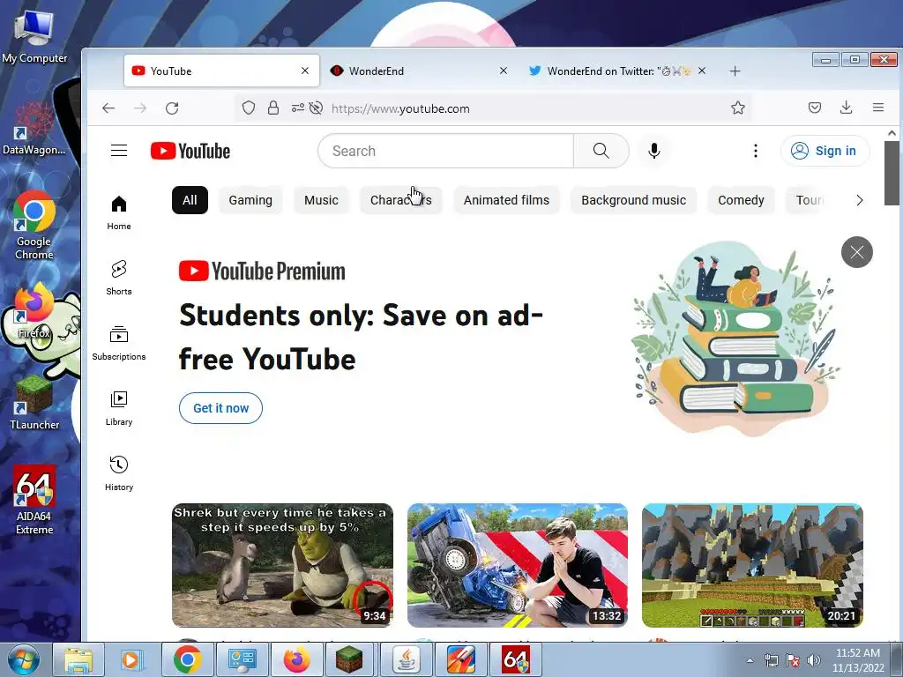Image resolution: width=903 pixels, height=677 pixels.
Task: Dismiss the YouTube Premium promo banner
Action: click(x=857, y=252)
